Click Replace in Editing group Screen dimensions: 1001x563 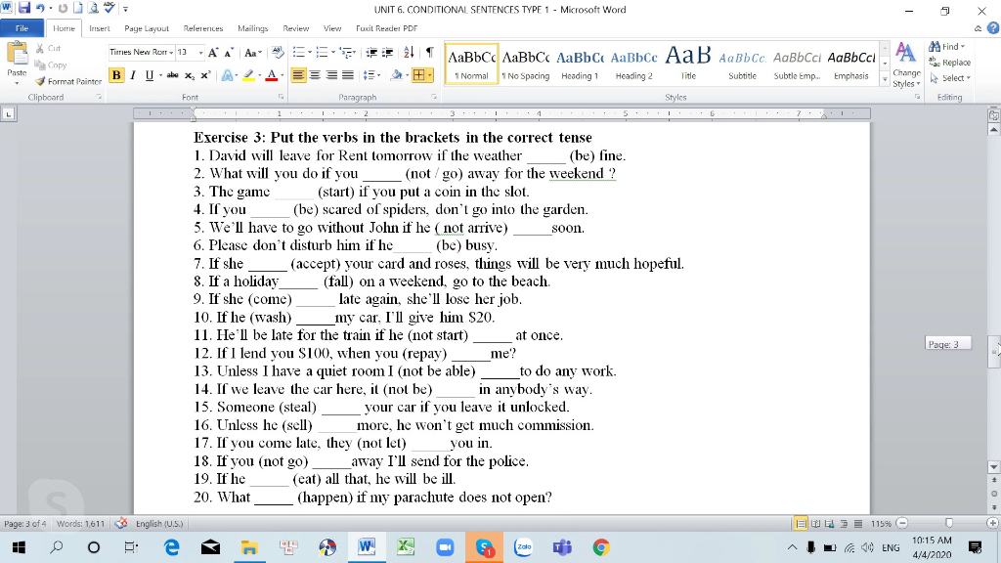(949, 63)
